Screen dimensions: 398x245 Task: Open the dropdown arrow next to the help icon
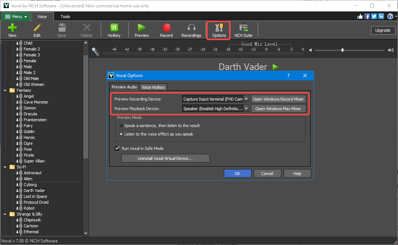coord(396,17)
